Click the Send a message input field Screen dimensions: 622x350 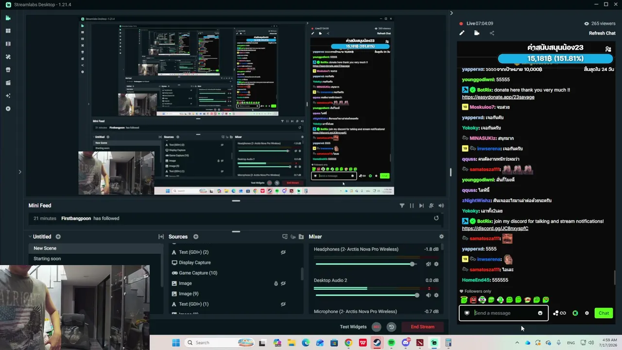tap(503, 313)
